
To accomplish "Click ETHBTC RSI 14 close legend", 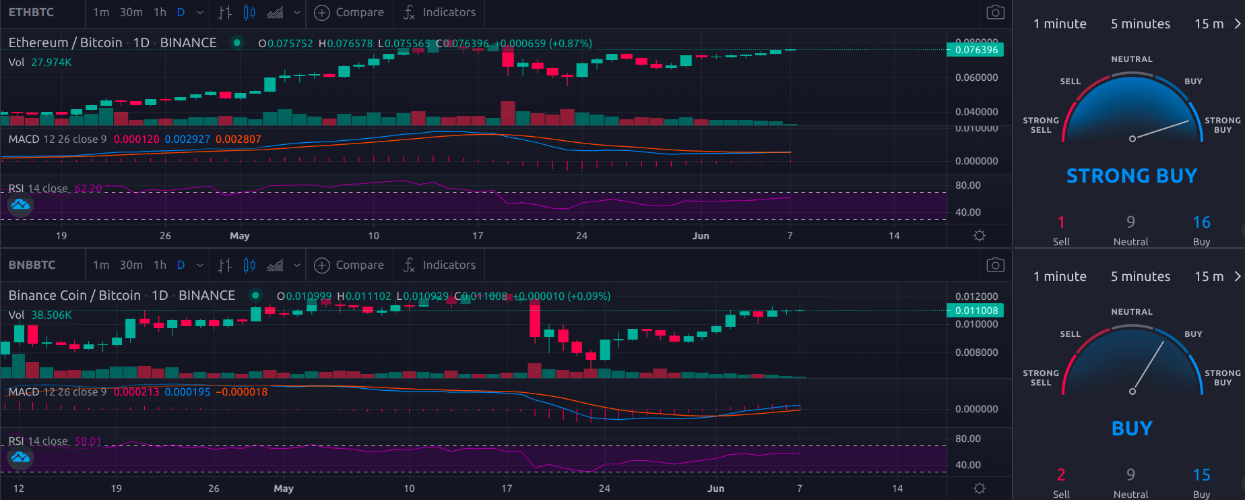I will coord(38,188).
